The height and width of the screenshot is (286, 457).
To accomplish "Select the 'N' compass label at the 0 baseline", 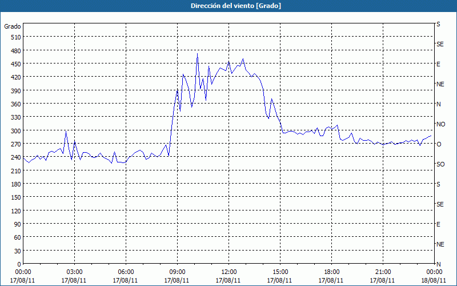I will click(x=439, y=264).
